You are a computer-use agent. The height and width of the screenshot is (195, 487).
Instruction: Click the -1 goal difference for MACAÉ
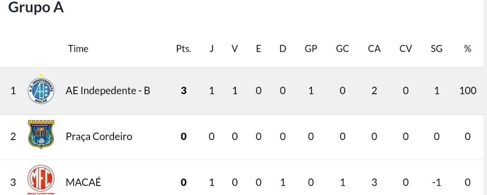(436, 182)
